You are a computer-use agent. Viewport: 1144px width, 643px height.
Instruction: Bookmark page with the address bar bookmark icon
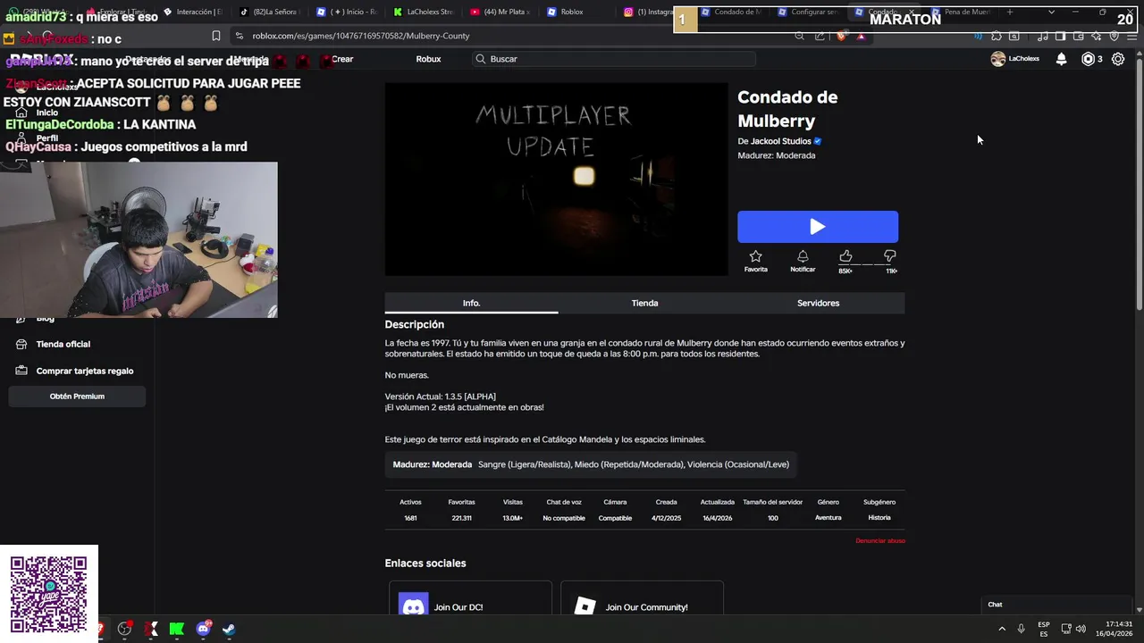(215, 36)
